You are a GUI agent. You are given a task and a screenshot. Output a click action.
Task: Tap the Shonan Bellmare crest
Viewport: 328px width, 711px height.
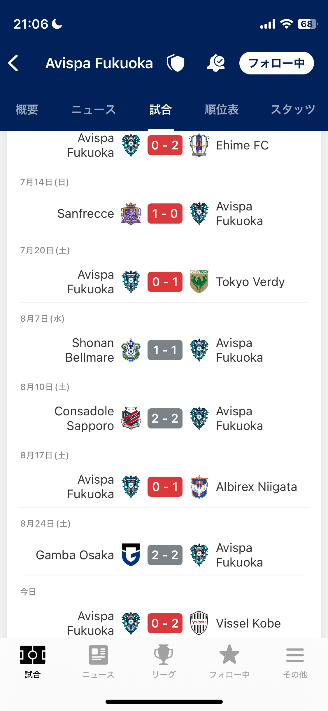(131, 350)
